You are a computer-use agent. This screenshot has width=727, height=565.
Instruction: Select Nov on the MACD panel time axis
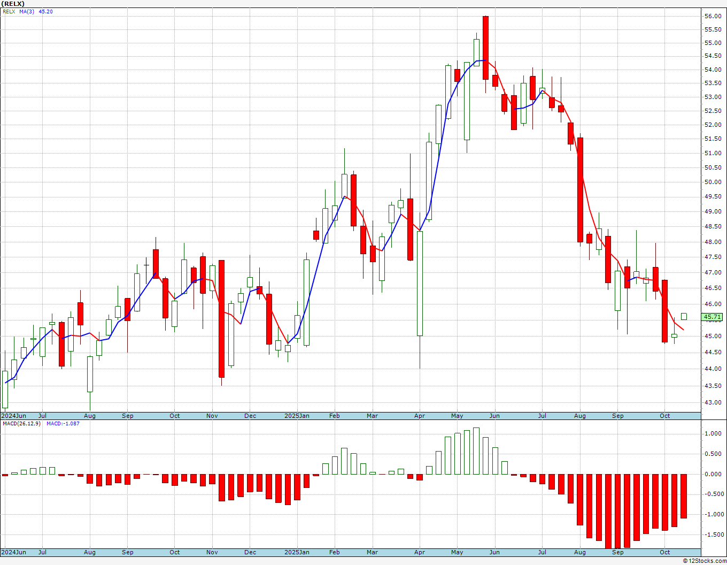click(212, 552)
